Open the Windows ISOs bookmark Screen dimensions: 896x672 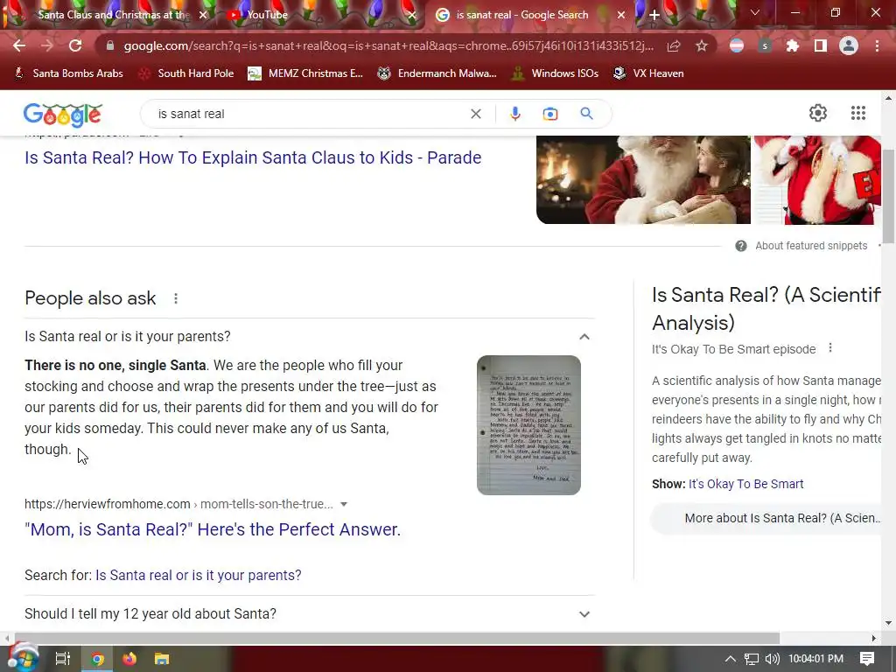[x=556, y=73]
